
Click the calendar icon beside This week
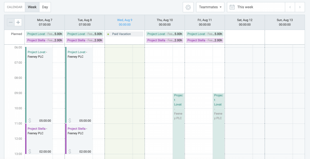tap(232, 7)
